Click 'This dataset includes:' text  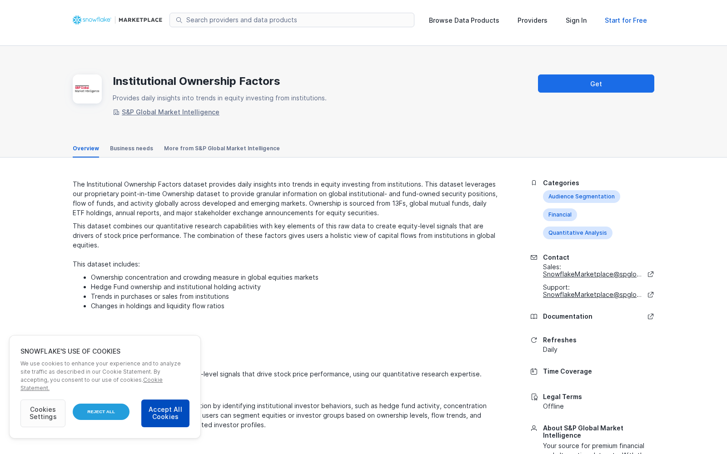tap(106, 264)
